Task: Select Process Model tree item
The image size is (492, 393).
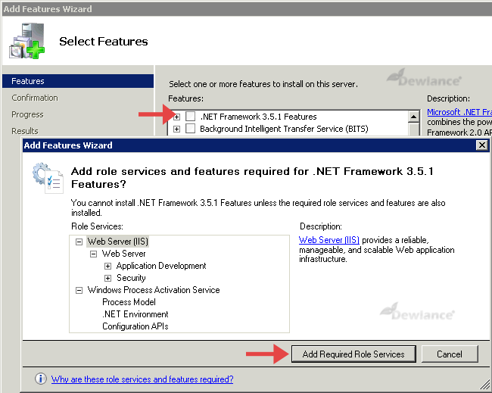Action: click(129, 302)
